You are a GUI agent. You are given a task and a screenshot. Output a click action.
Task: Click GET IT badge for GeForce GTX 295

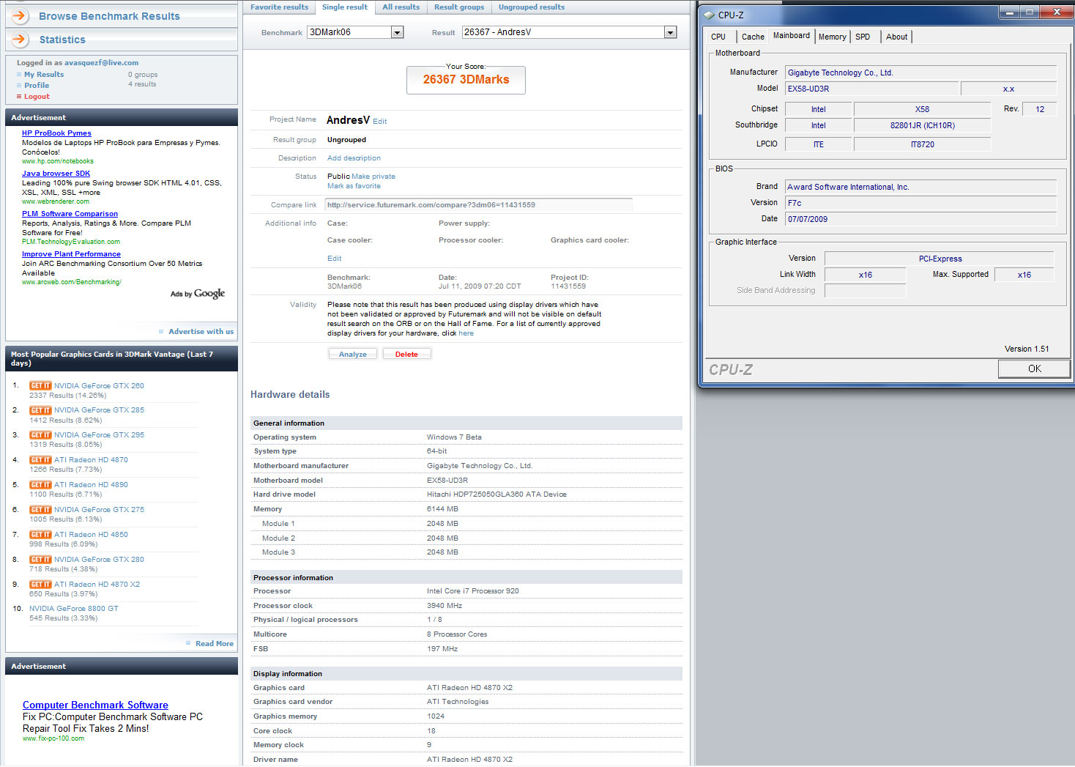(40, 435)
